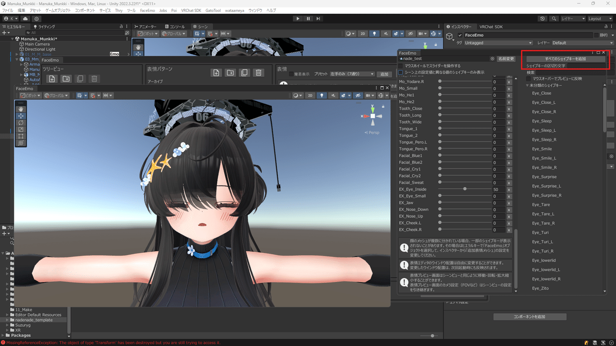
Task: Toggle 2D mode in the シーン tab toolbar
Action: 363,33
